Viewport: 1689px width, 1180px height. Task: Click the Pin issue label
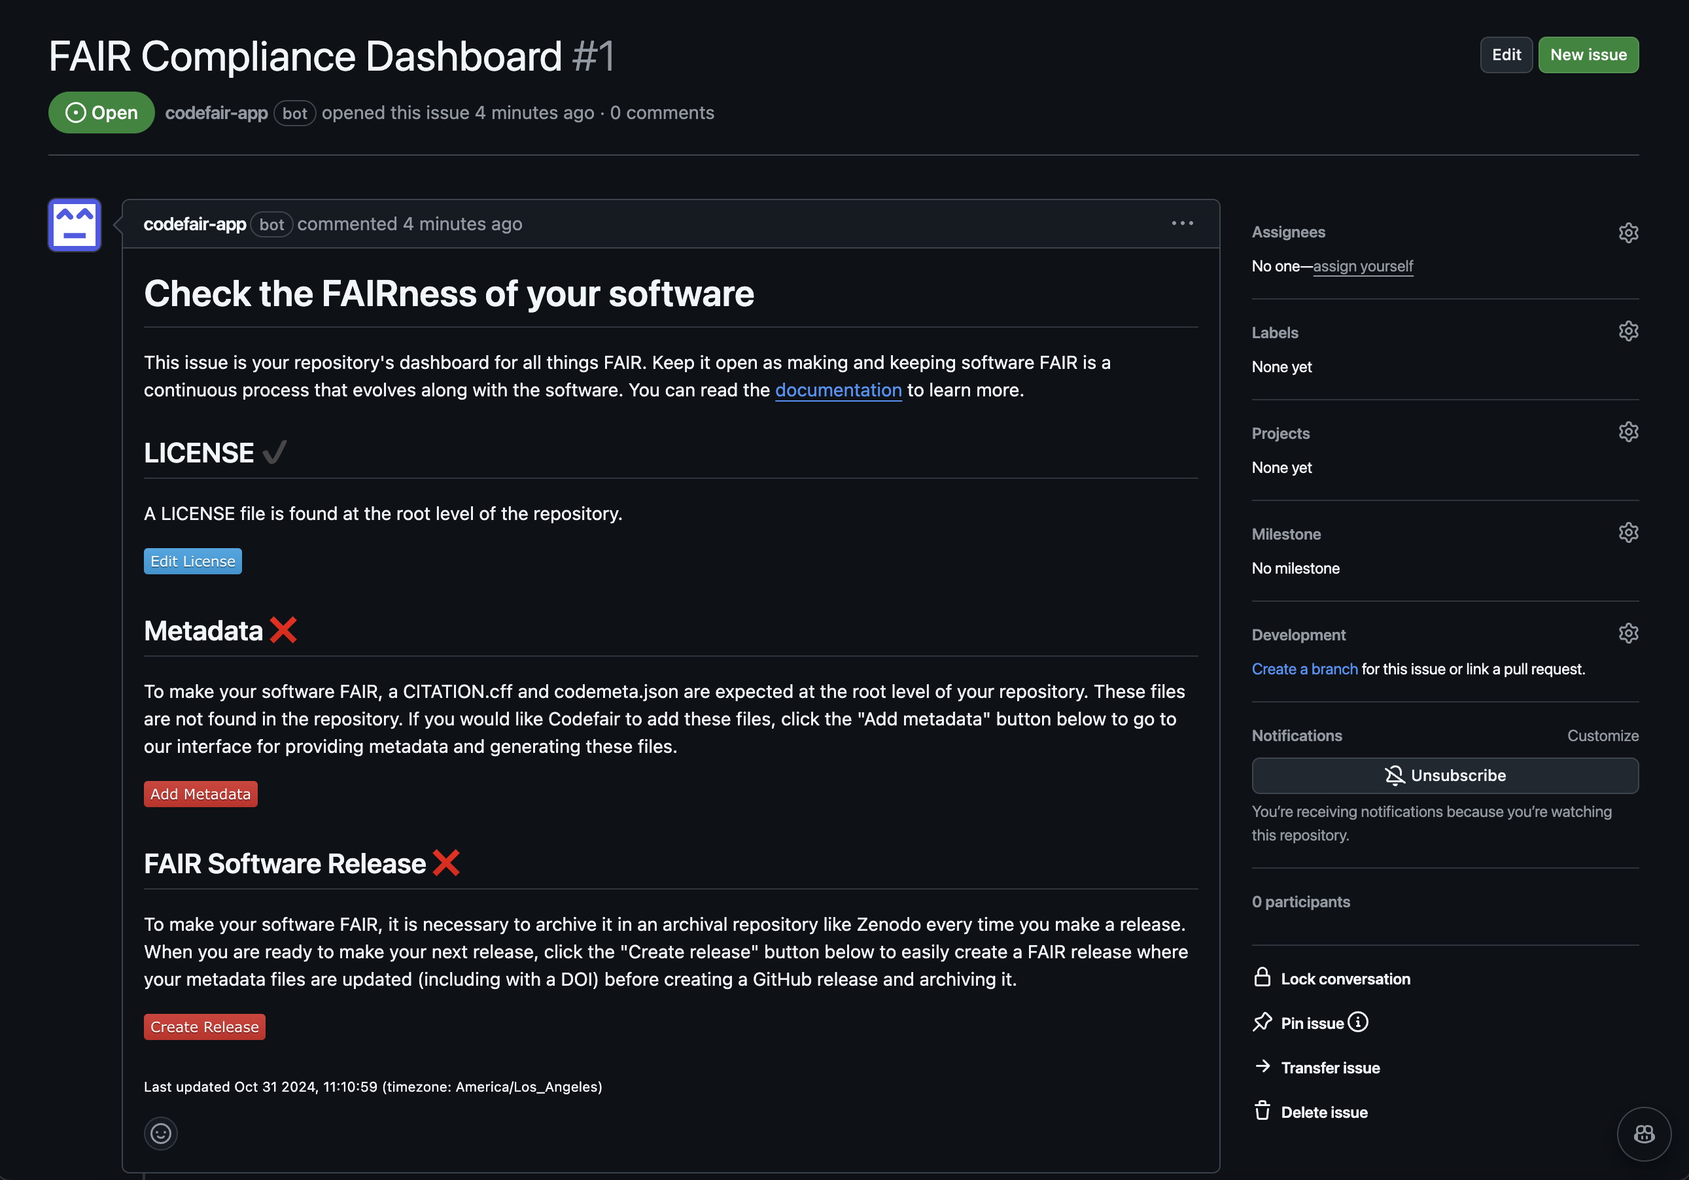[x=1312, y=1023]
